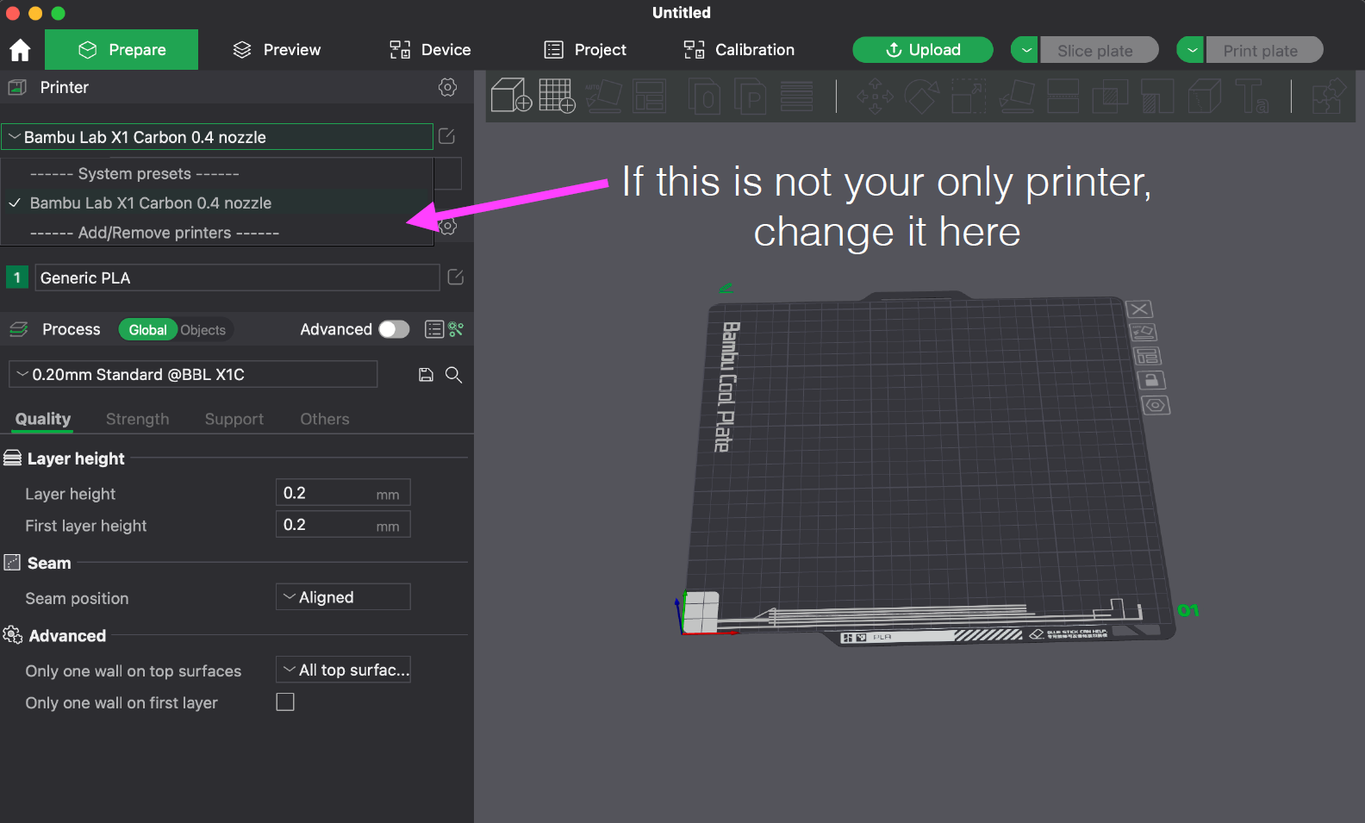This screenshot has height=823, width=1365.
Task: Select the Seam painting tool
Action: pos(1204,96)
